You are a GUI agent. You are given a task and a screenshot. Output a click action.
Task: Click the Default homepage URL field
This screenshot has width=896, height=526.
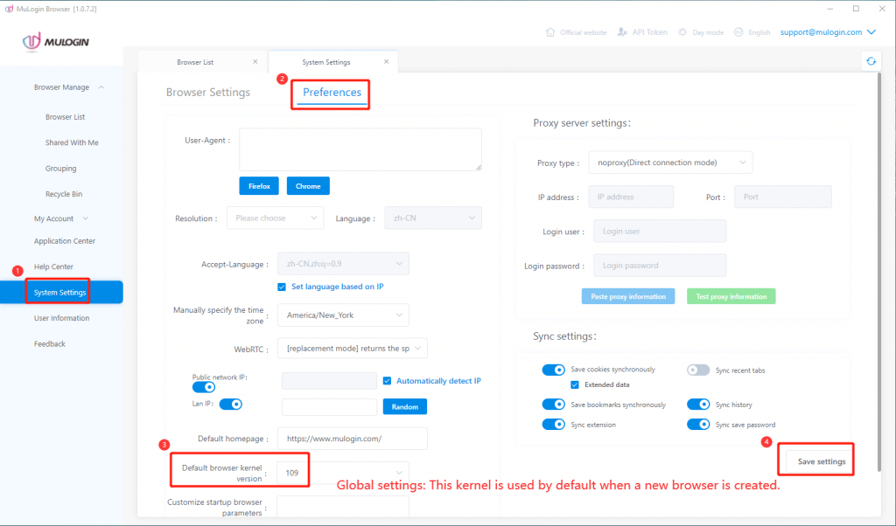pyautogui.click(x=353, y=439)
